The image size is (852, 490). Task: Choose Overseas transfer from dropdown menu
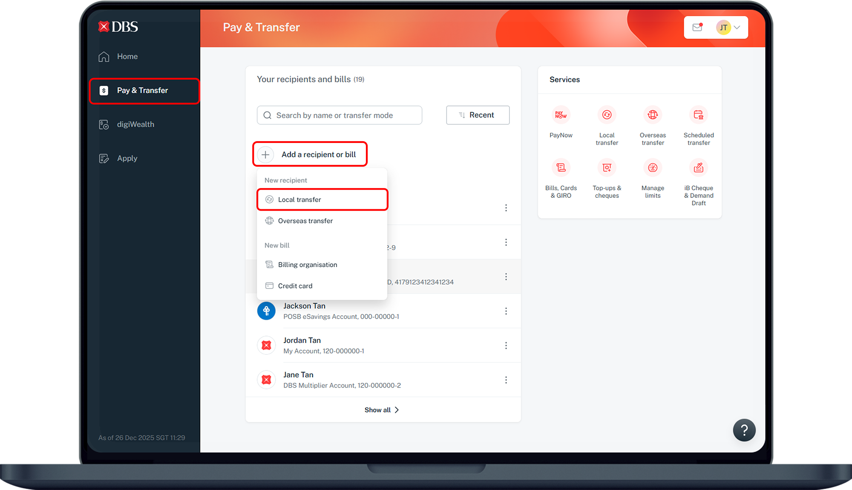click(322, 221)
